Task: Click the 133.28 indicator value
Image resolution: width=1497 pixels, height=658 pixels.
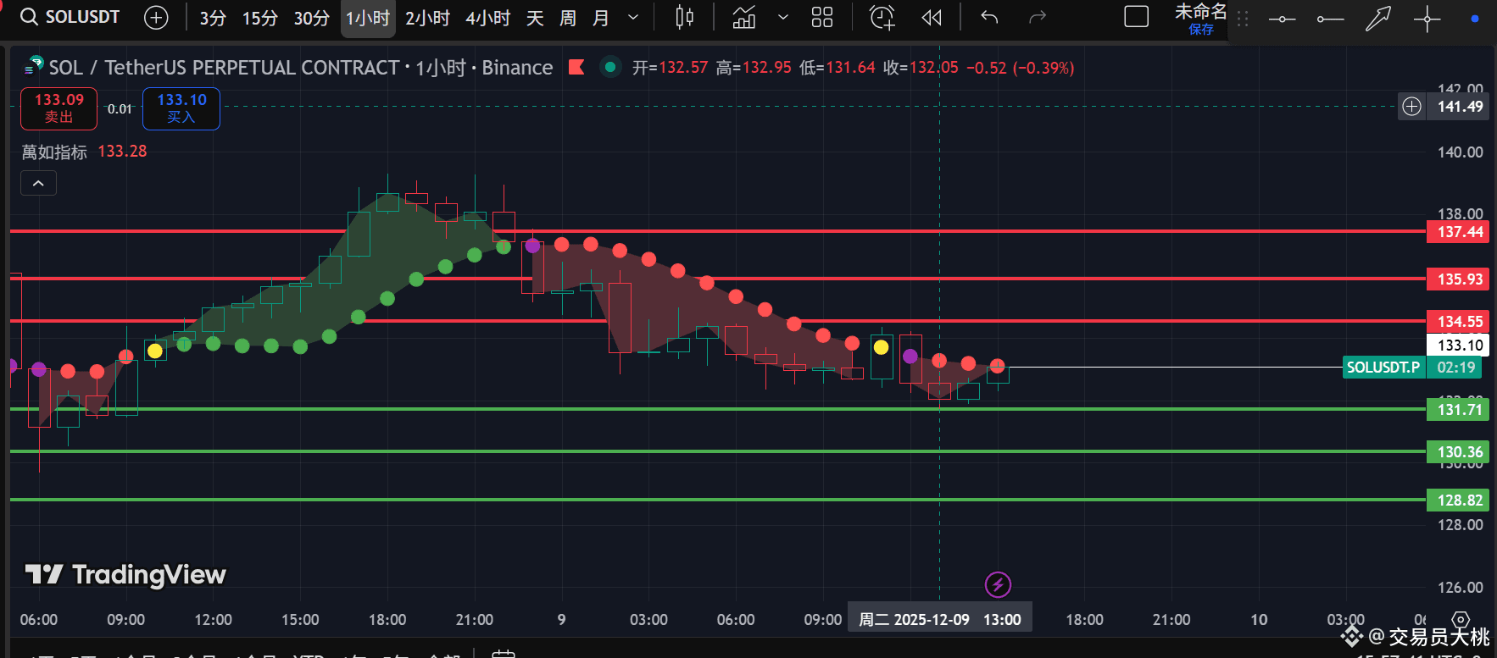Action: click(x=122, y=152)
